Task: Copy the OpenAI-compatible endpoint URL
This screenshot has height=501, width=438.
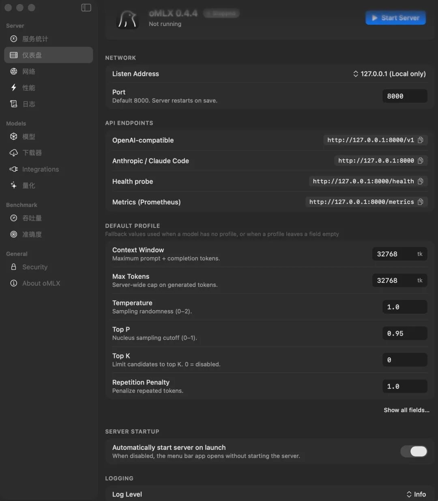Action: [421, 140]
